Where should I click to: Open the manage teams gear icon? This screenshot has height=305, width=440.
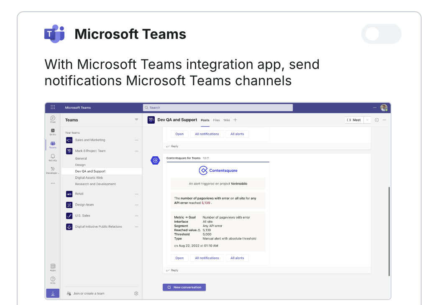(x=136, y=293)
